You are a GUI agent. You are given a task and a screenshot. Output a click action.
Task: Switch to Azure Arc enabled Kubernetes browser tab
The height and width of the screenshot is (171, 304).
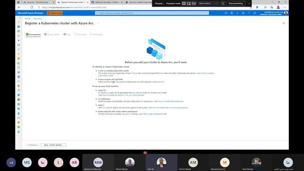(x=138, y=2)
